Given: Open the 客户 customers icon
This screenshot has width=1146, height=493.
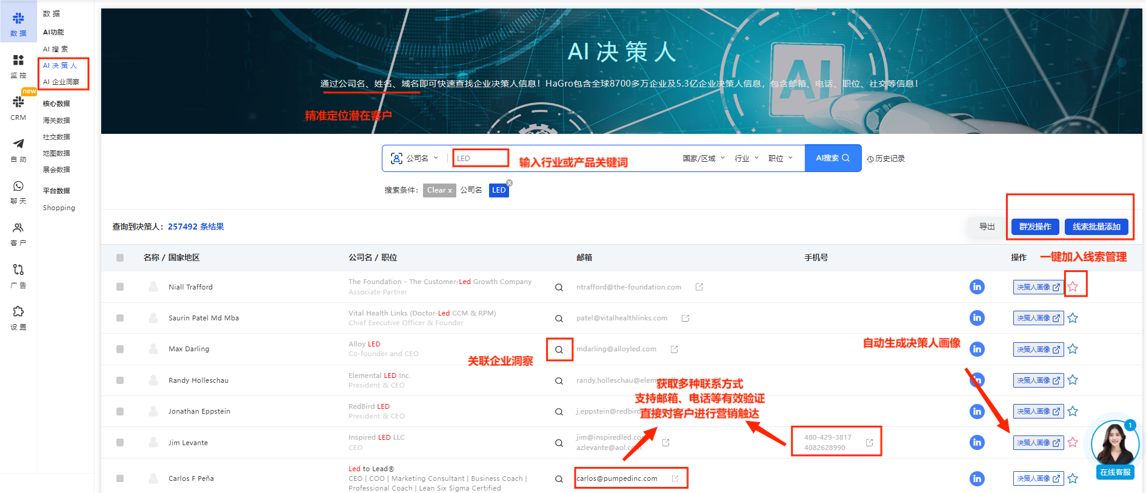Looking at the screenshot, I should (x=18, y=234).
